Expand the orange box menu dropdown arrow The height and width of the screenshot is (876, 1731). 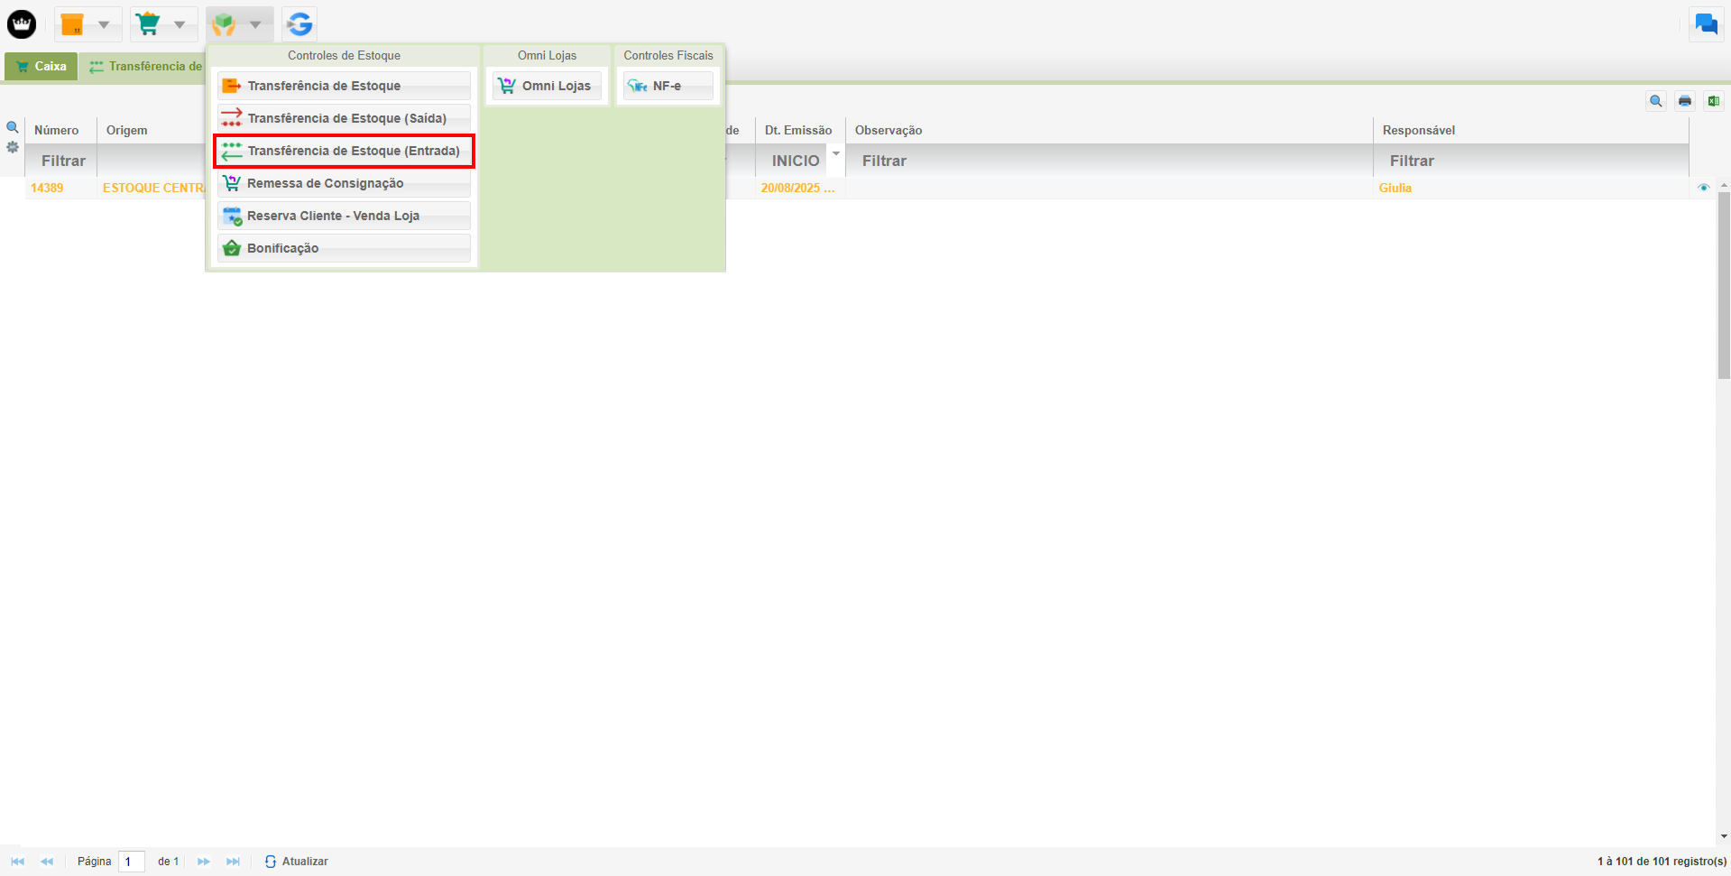(x=104, y=24)
